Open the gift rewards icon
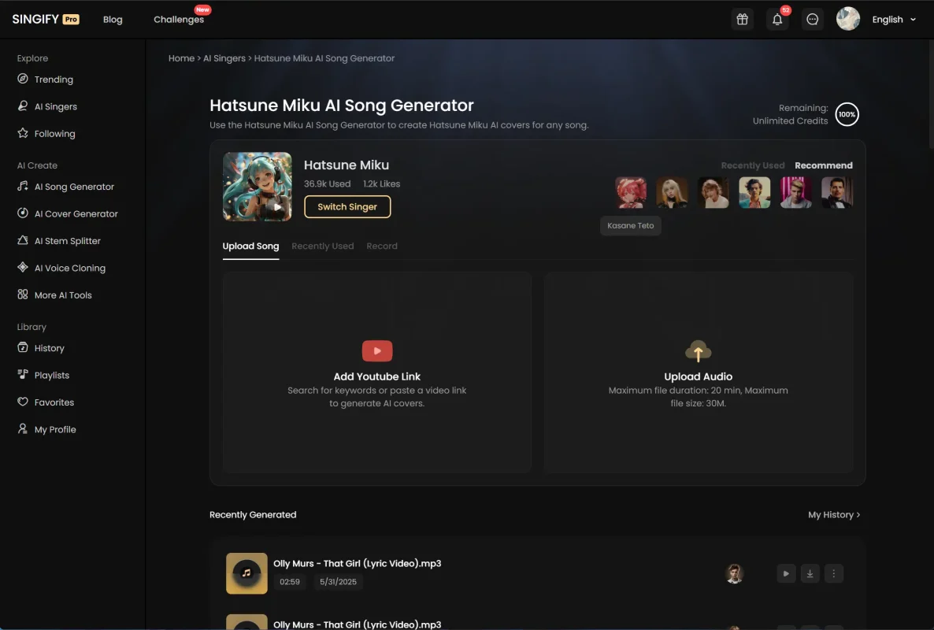 coord(742,20)
